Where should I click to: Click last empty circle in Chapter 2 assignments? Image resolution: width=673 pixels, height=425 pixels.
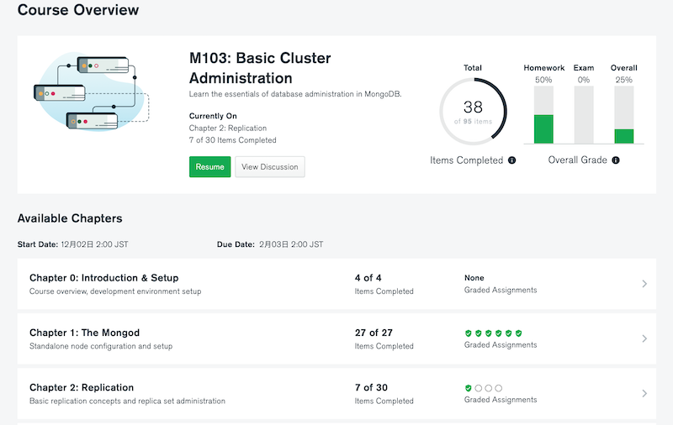[x=498, y=388]
